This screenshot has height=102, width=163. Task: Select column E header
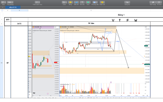91,10
